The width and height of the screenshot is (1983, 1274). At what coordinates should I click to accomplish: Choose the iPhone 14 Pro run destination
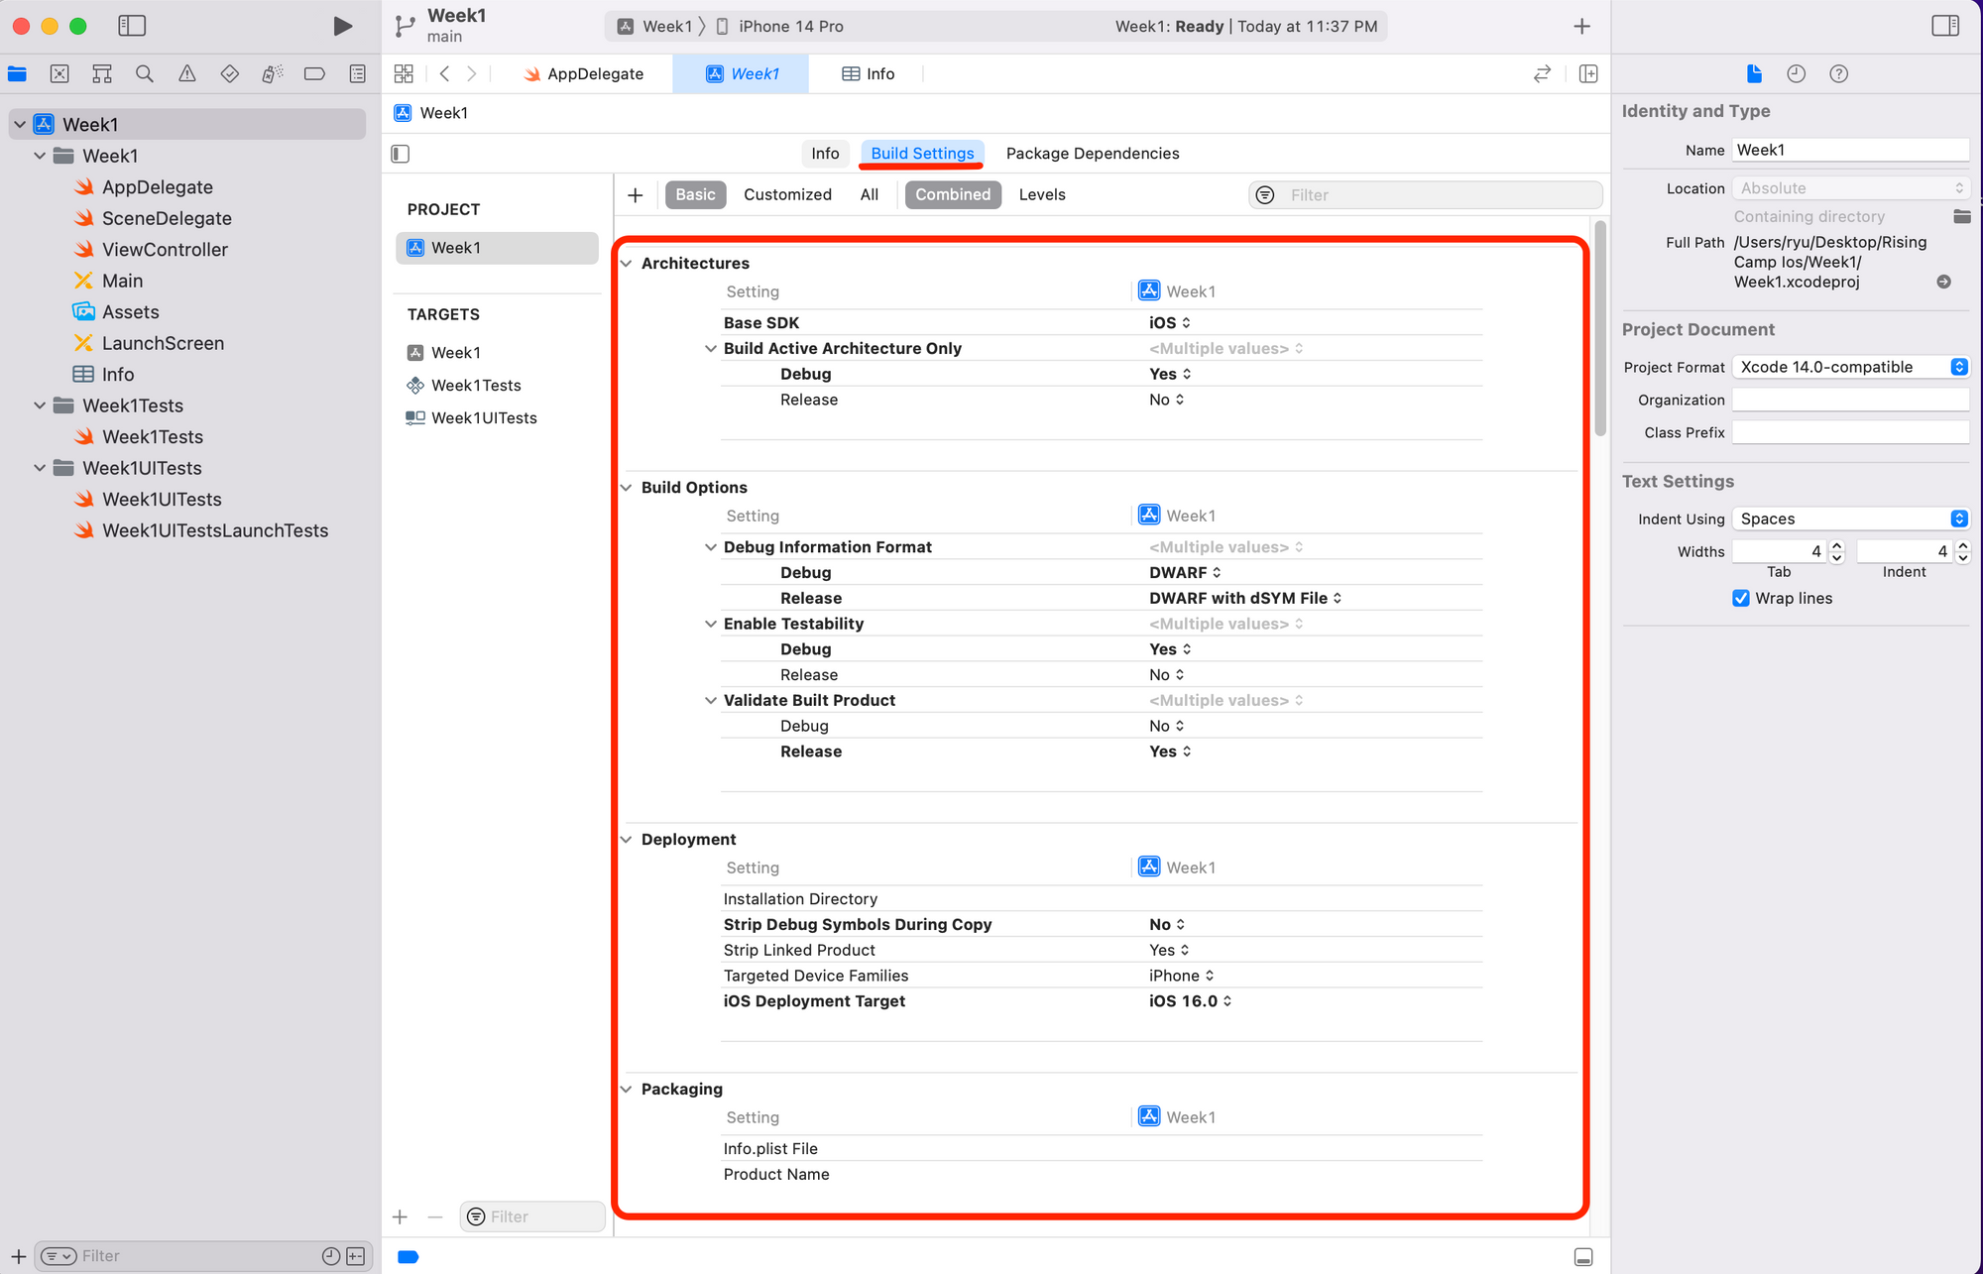coord(779,26)
